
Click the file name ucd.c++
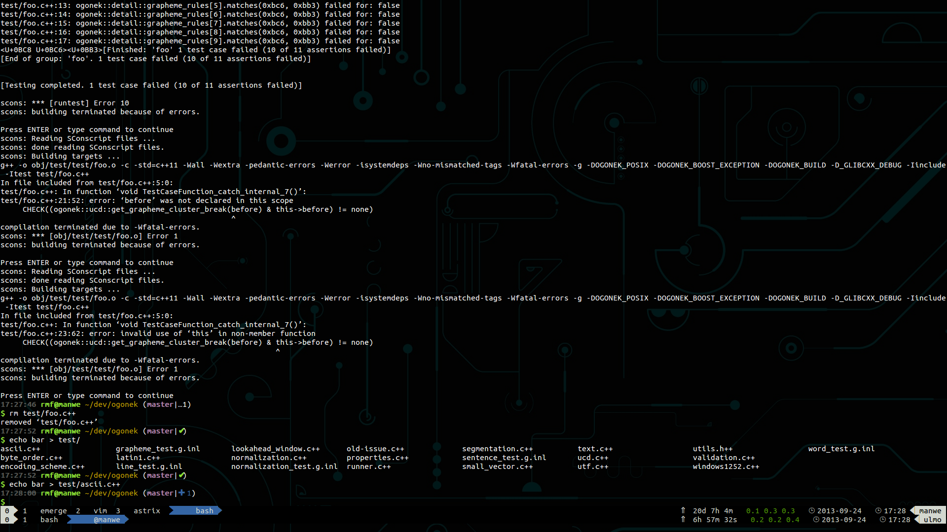click(x=593, y=458)
